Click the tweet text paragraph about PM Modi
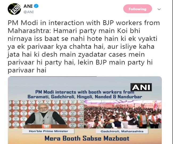The image size is (173, 144). coord(84,46)
